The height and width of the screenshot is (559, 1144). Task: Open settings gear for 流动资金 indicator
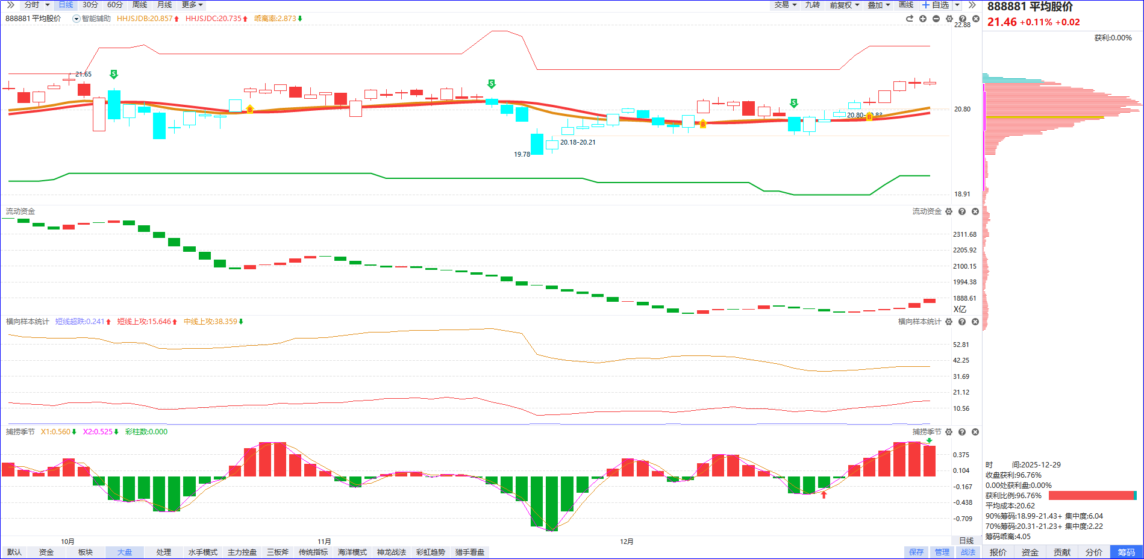click(x=949, y=211)
